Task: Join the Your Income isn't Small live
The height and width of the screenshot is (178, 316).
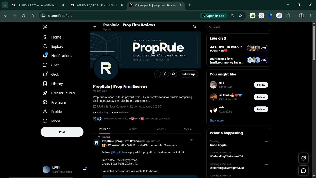Action: click(239, 60)
